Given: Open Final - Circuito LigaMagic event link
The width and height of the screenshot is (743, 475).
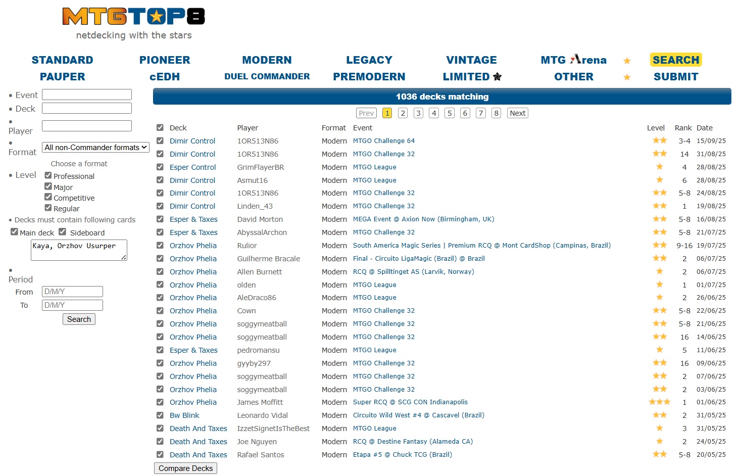Looking at the screenshot, I should pos(419,259).
